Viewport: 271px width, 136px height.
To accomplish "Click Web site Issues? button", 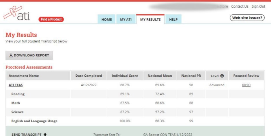I will pos(247,18).
